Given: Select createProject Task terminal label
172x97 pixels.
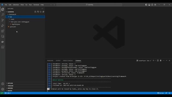Looking at the screenshot, I should click(x=144, y=61).
